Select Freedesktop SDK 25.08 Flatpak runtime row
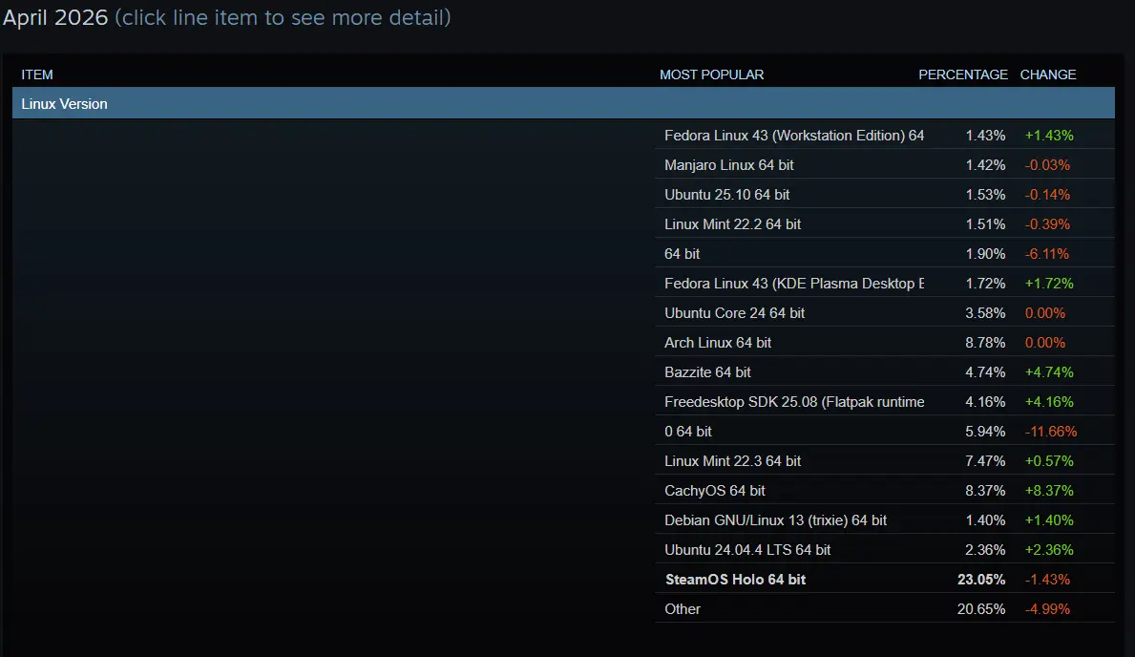This screenshot has width=1135, height=657. click(x=885, y=402)
